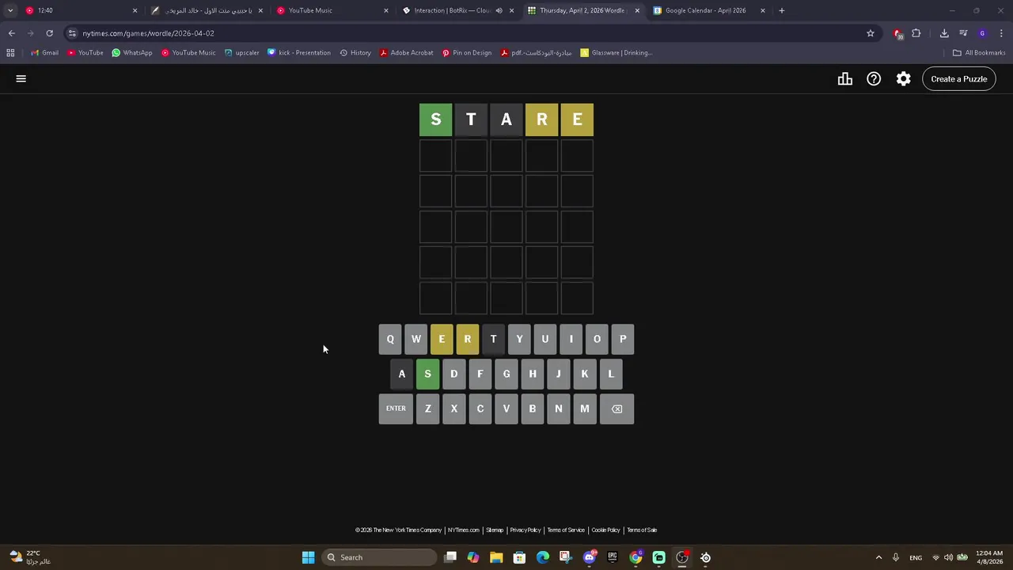Tap the dark T key on keyboard
1013x570 pixels.
[493, 339]
